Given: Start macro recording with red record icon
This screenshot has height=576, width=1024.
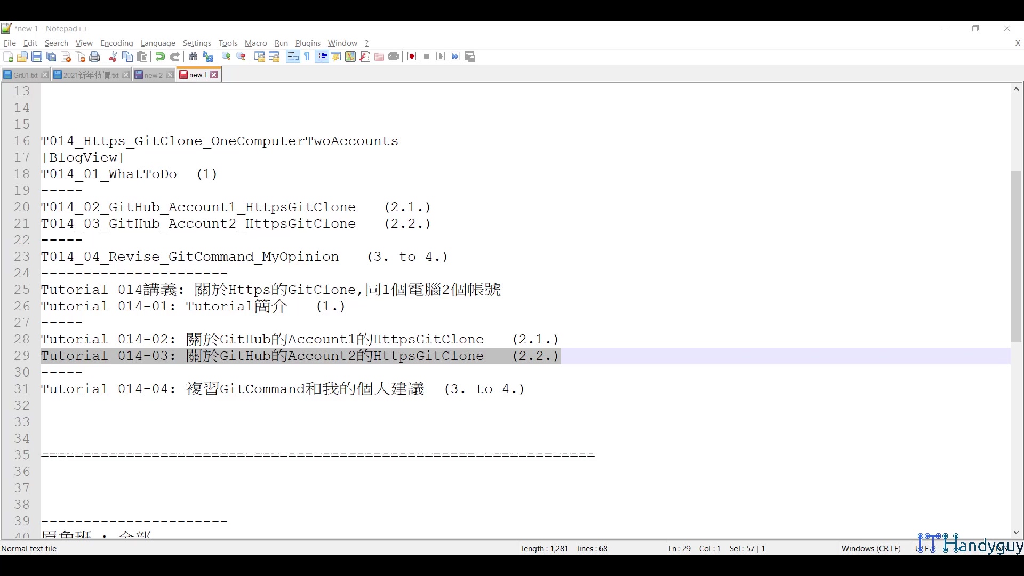Looking at the screenshot, I should coord(411,57).
